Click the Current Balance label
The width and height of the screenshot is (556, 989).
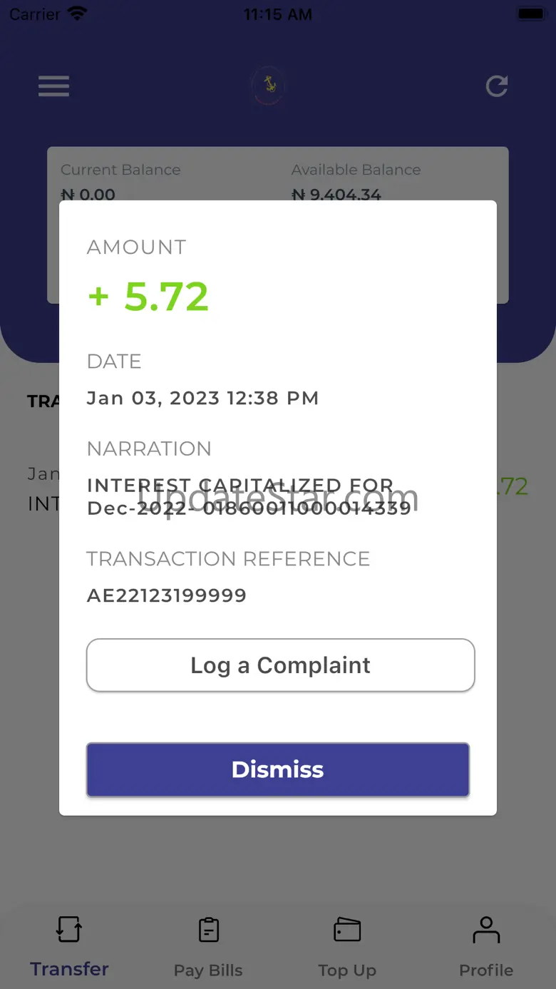click(x=120, y=170)
